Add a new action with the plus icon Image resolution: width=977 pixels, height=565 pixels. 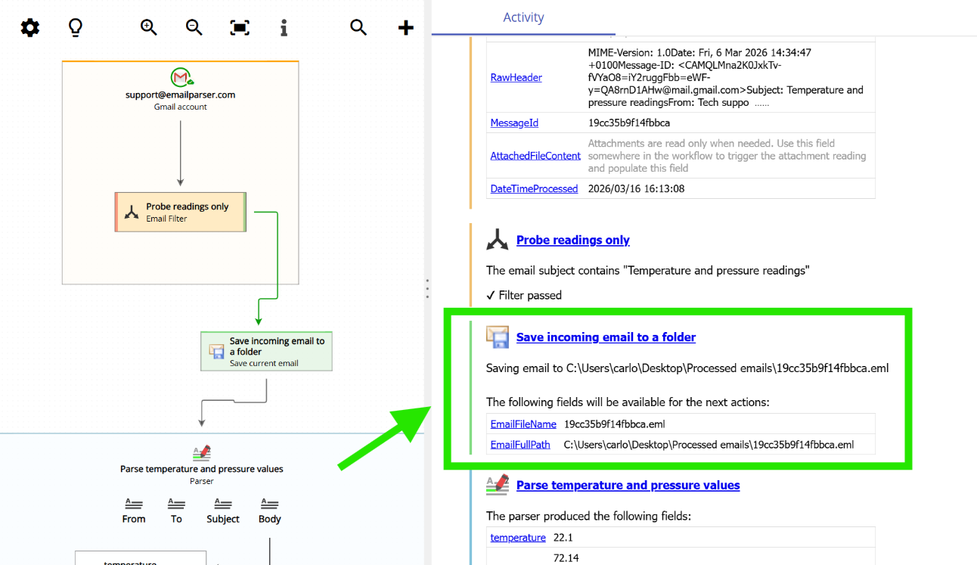coord(405,27)
